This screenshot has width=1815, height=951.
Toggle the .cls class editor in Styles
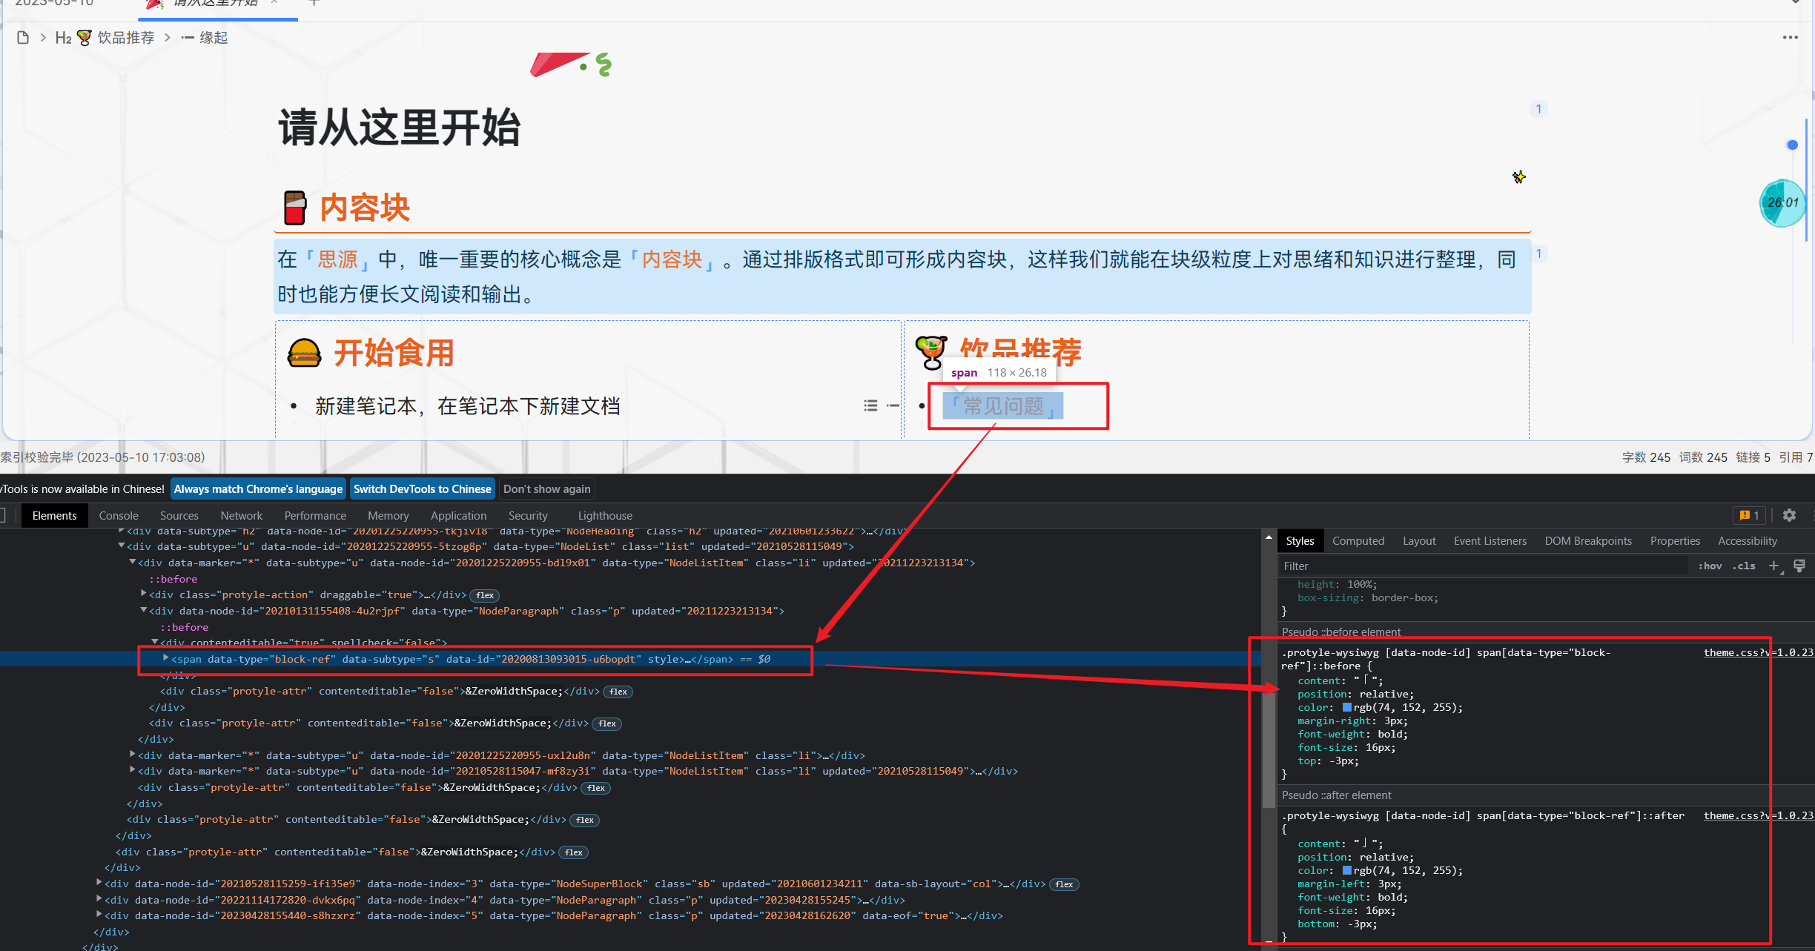point(1744,566)
